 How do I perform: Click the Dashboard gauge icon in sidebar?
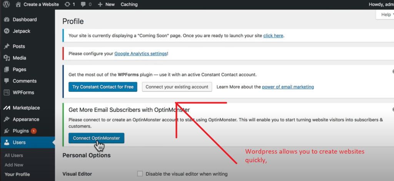pos(7,20)
